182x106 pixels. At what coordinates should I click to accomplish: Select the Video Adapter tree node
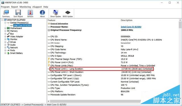(x=16, y=37)
